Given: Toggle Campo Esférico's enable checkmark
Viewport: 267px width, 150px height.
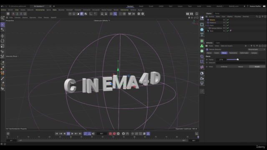Looking at the screenshot, I should tap(228, 28).
